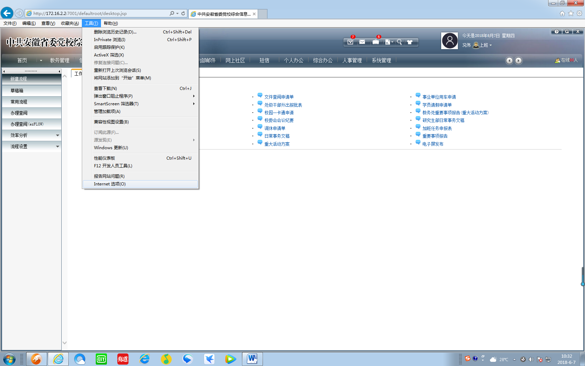Open the 文件查阅申请单 link
The image size is (585, 366).
(x=279, y=97)
